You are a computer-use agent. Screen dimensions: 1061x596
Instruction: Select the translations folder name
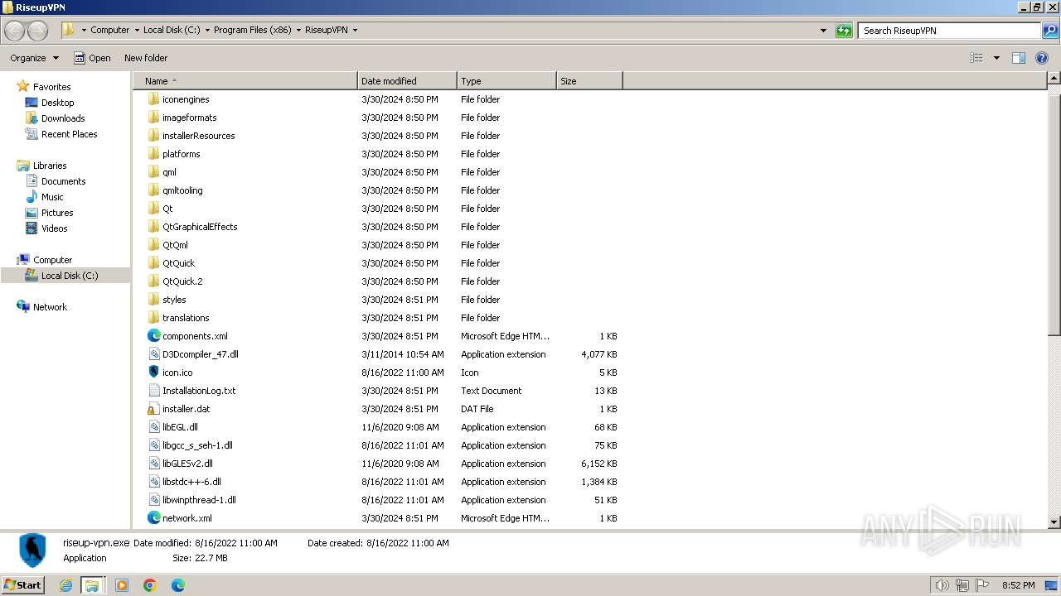click(x=186, y=318)
